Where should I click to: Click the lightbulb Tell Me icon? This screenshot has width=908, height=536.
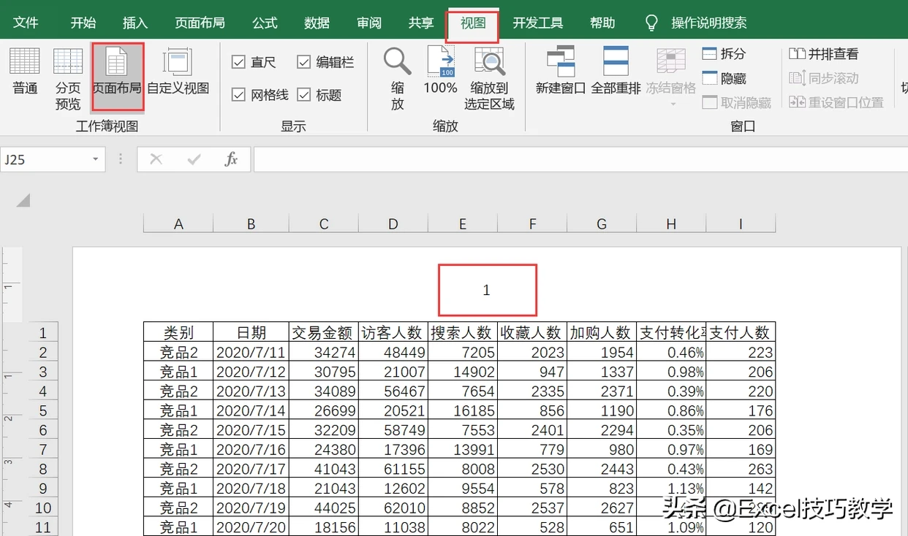coord(651,23)
